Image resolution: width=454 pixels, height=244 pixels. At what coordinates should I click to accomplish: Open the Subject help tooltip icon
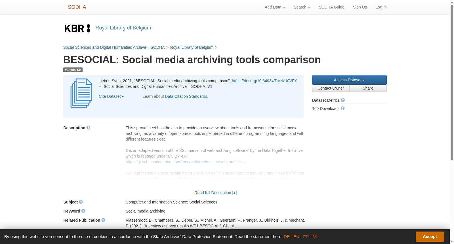(81, 202)
